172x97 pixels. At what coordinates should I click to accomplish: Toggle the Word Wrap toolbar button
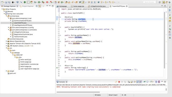[89, 2]
